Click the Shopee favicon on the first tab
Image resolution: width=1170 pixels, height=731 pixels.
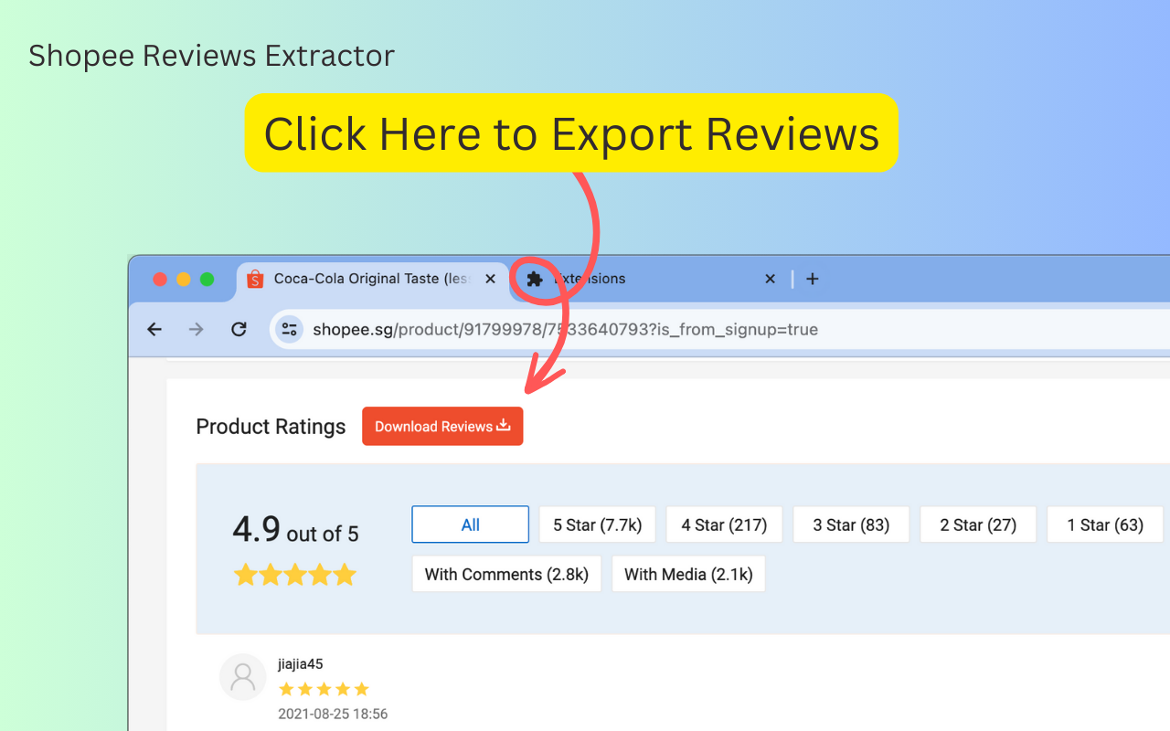255,279
